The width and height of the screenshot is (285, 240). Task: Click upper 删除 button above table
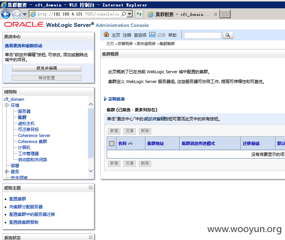click(145, 131)
